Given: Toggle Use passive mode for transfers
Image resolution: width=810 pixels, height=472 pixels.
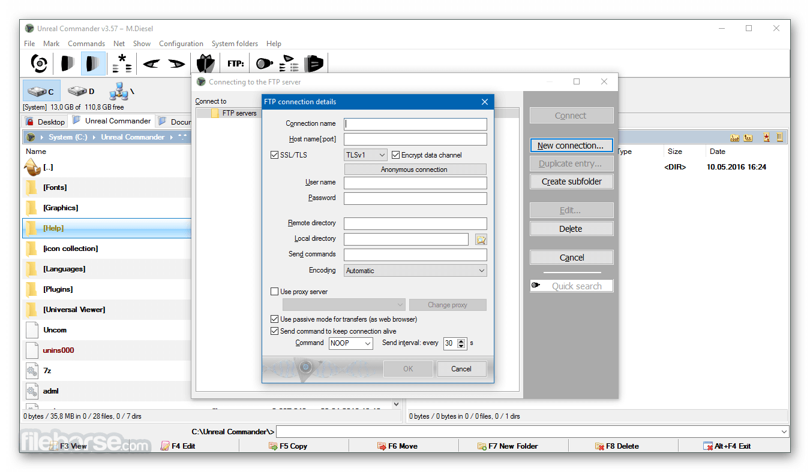Looking at the screenshot, I should point(275,319).
